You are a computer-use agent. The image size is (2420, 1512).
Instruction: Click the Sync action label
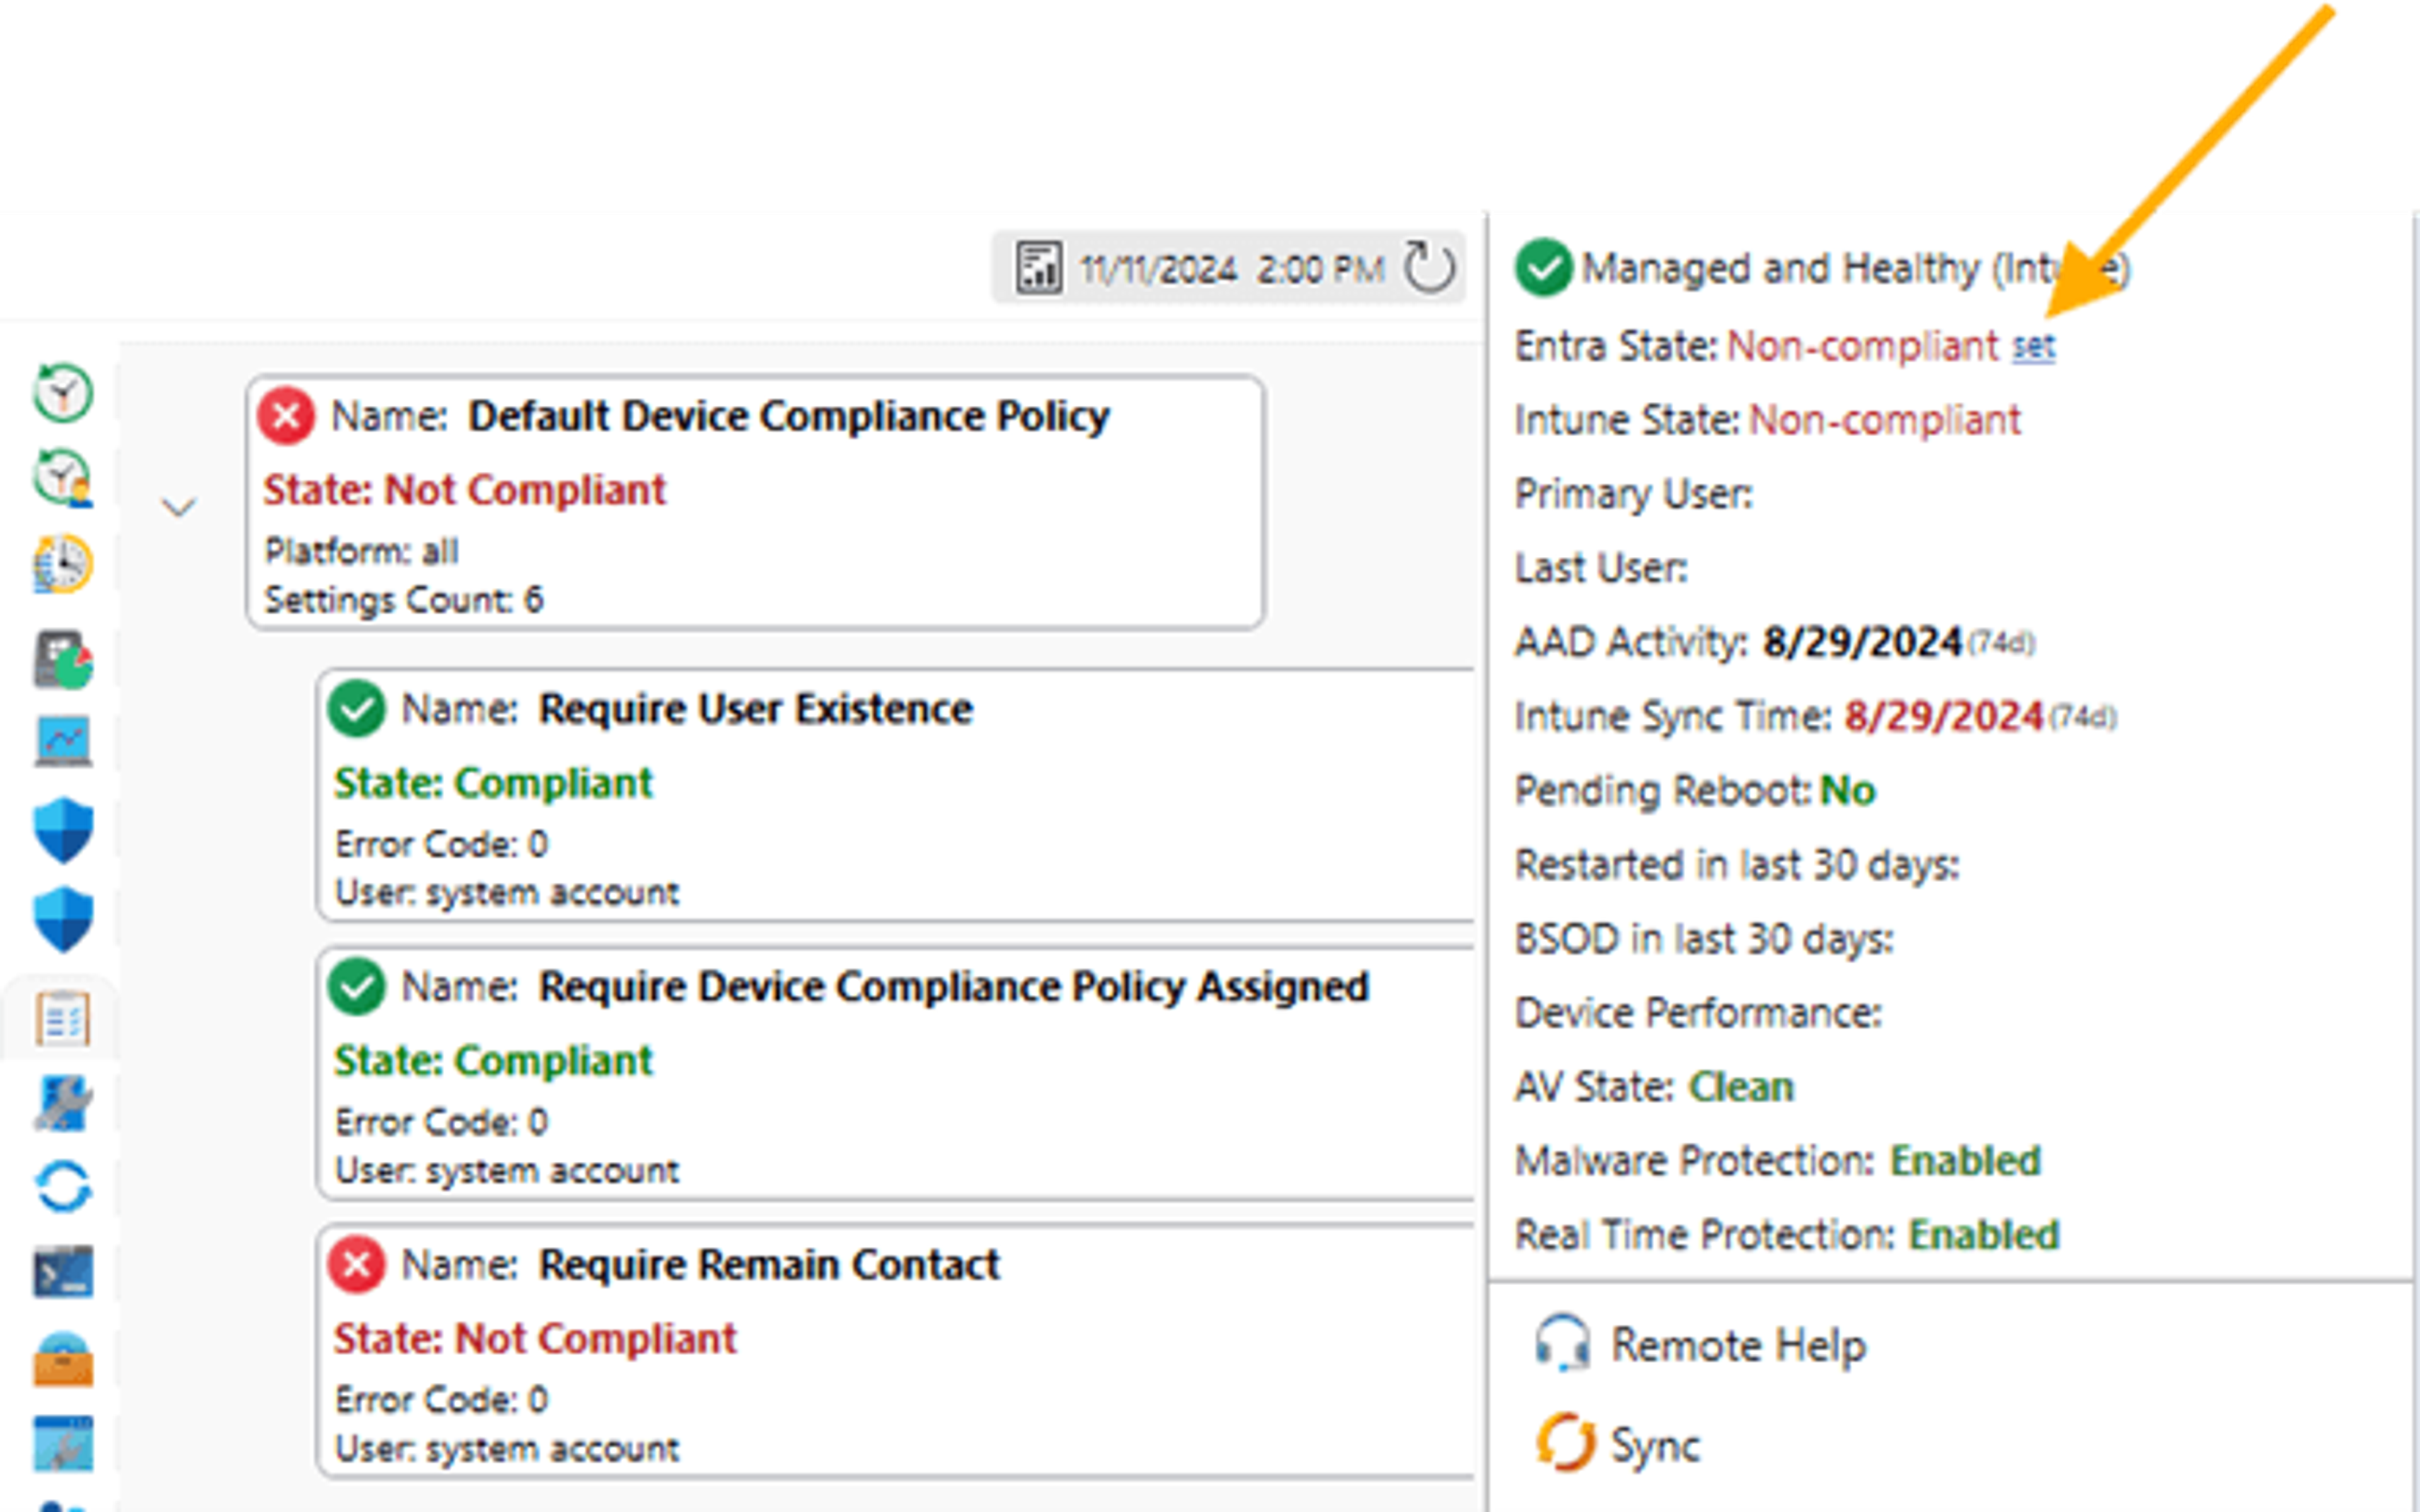click(1655, 1446)
